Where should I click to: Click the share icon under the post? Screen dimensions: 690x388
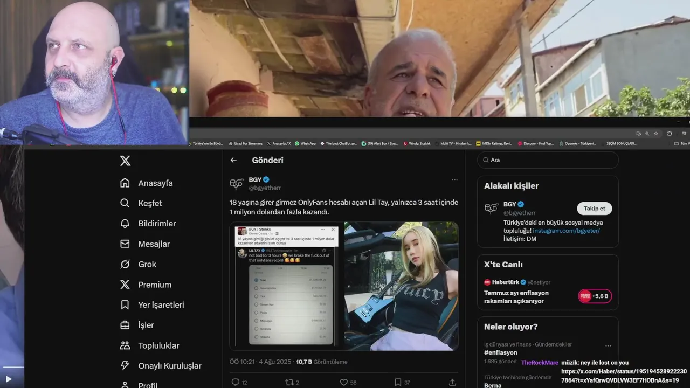coord(452,383)
